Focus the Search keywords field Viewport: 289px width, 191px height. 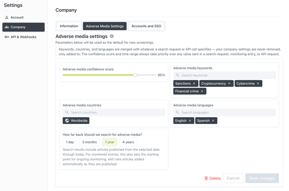pyautogui.click(x=224, y=75)
